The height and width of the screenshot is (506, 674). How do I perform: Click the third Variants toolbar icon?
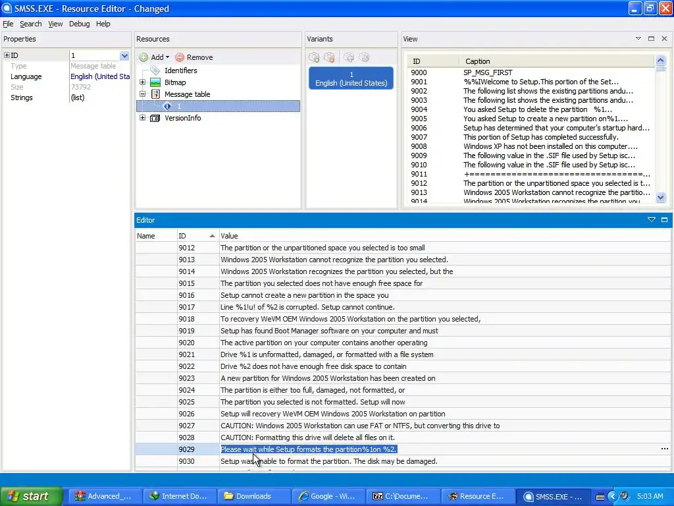coord(349,57)
